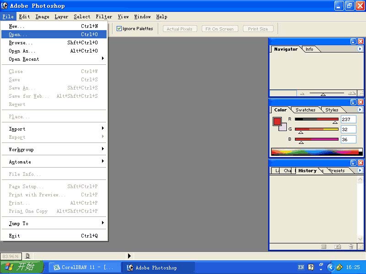Open the Navigator palette options menu arrow
Screen dimensions: 366x274
(360, 49)
